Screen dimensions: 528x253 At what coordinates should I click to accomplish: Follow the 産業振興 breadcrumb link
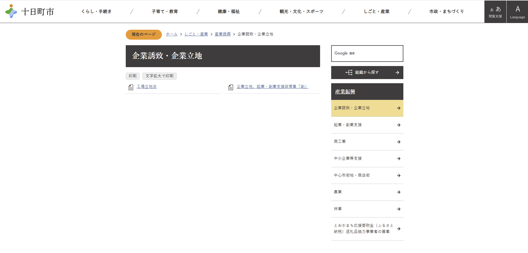click(x=223, y=34)
